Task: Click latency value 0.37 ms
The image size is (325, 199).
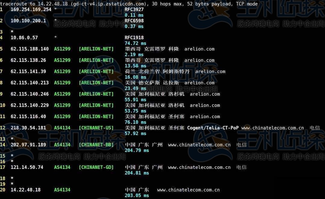Action: tap(134, 26)
